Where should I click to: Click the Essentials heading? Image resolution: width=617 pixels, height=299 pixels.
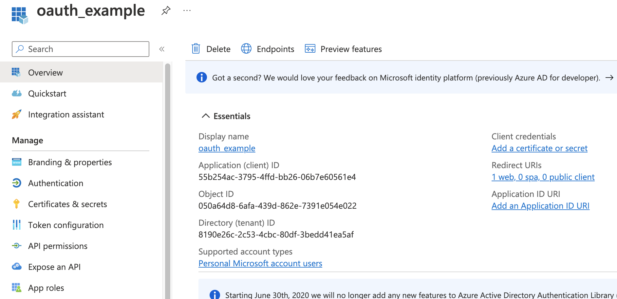pos(232,116)
